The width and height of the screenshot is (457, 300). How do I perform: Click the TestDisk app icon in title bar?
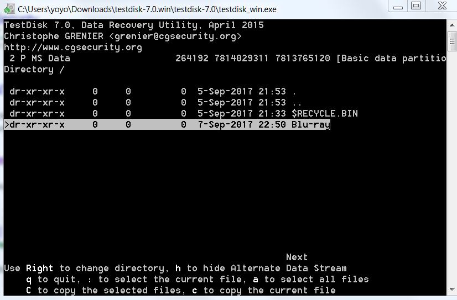[9, 9]
